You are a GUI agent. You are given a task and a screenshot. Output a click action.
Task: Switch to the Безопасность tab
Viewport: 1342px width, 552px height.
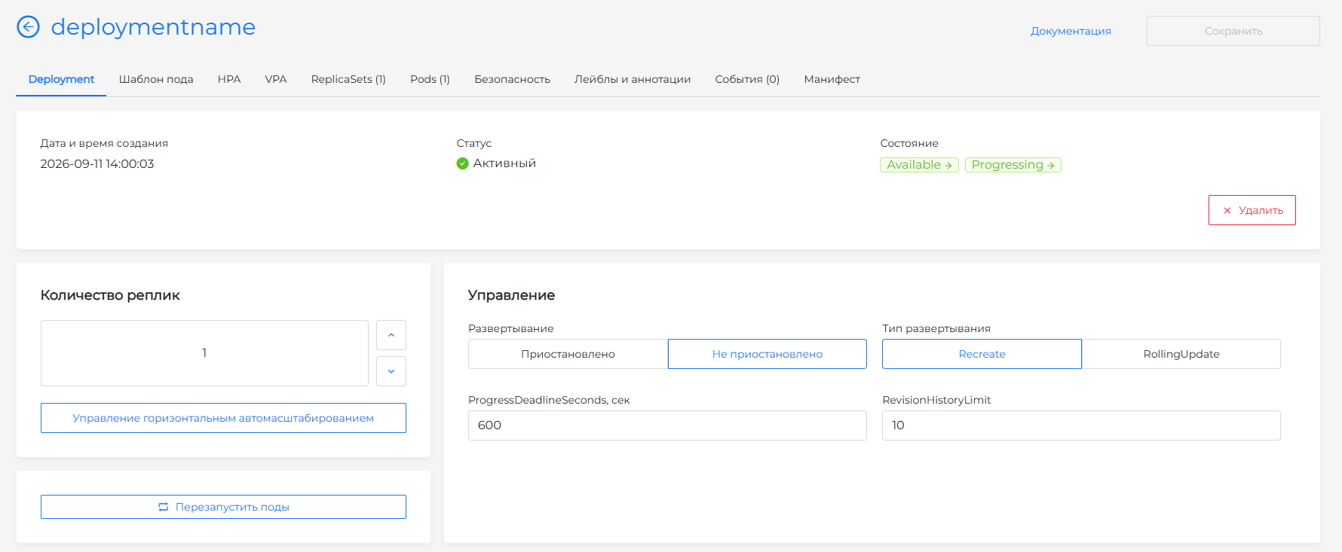point(512,79)
